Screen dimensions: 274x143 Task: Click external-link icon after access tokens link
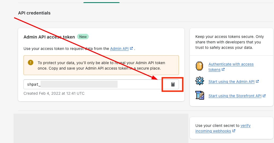tap(223, 70)
